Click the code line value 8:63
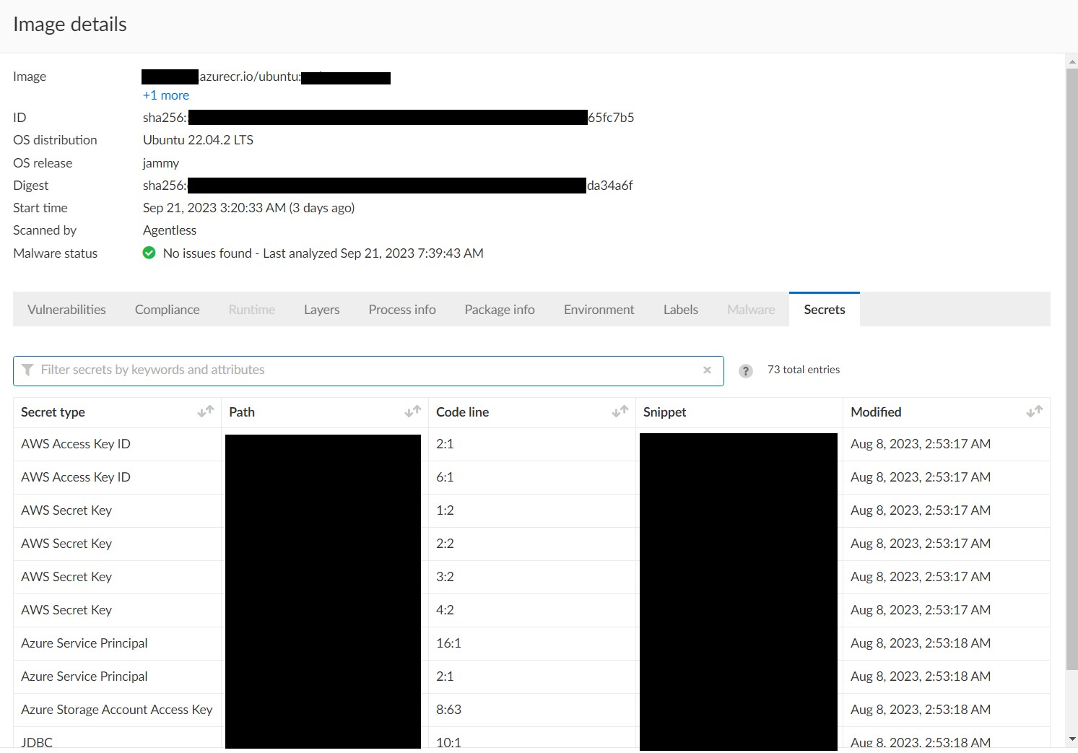 448,710
